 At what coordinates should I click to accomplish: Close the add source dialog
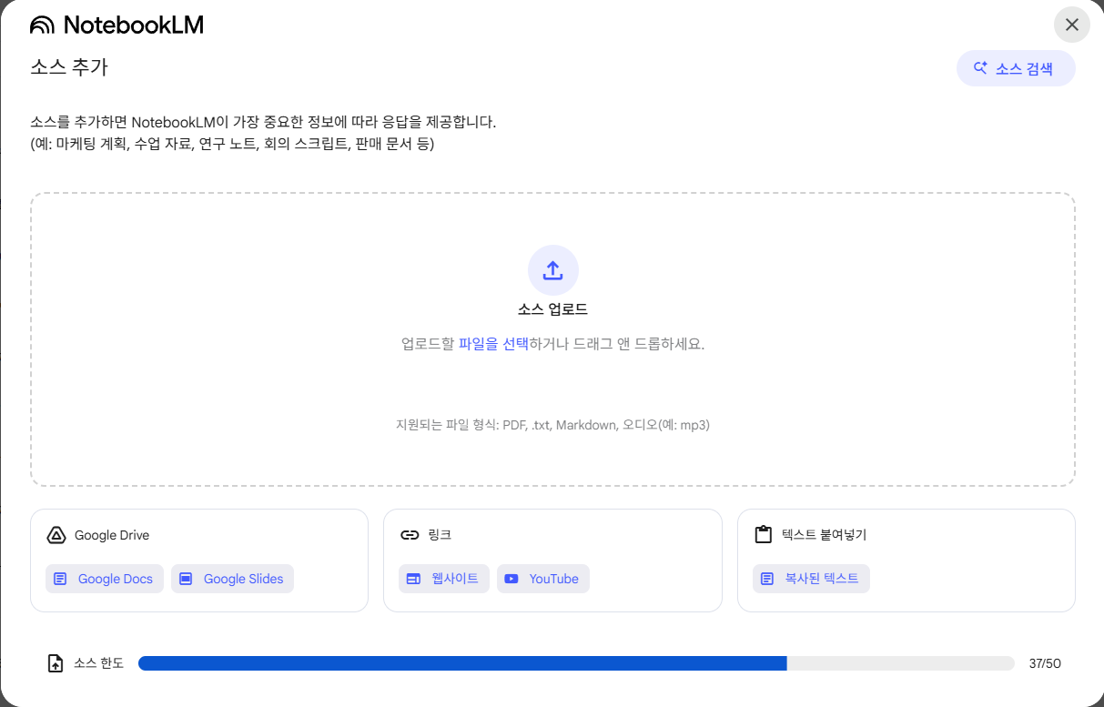coord(1072,25)
